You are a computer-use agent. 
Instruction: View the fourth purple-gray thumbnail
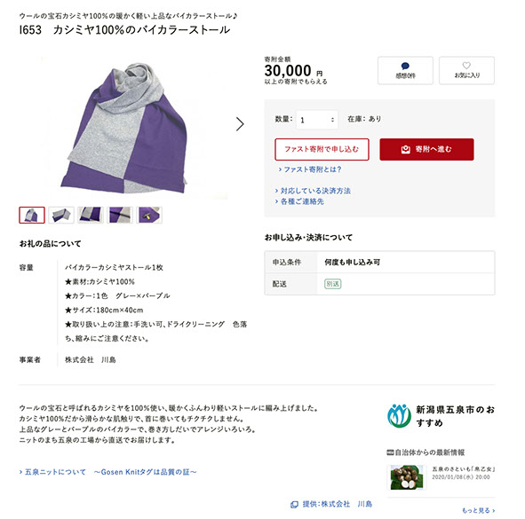click(120, 215)
